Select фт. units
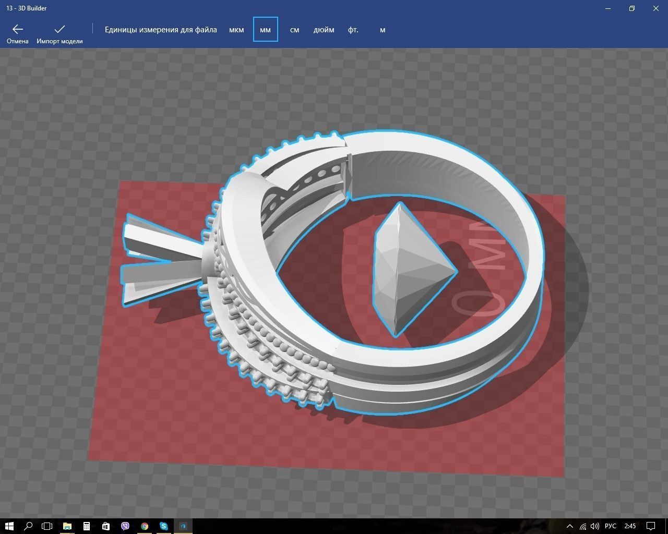 (353, 30)
